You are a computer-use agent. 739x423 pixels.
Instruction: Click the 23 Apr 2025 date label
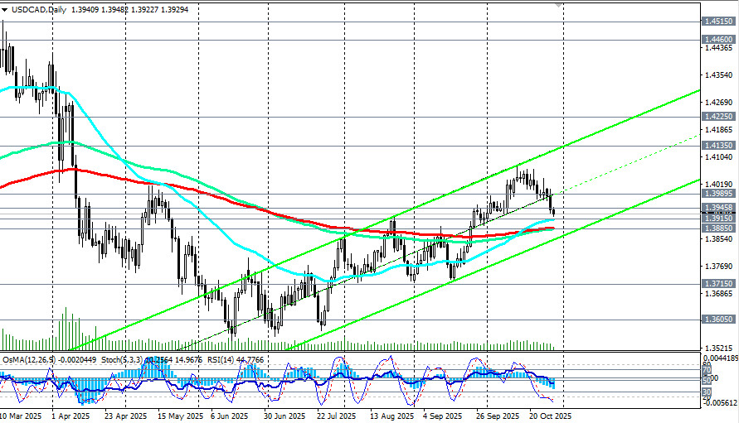click(x=124, y=416)
